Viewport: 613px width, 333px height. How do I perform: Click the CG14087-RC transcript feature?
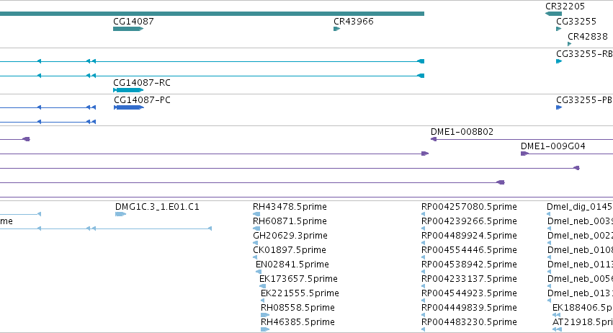point(128,90)
